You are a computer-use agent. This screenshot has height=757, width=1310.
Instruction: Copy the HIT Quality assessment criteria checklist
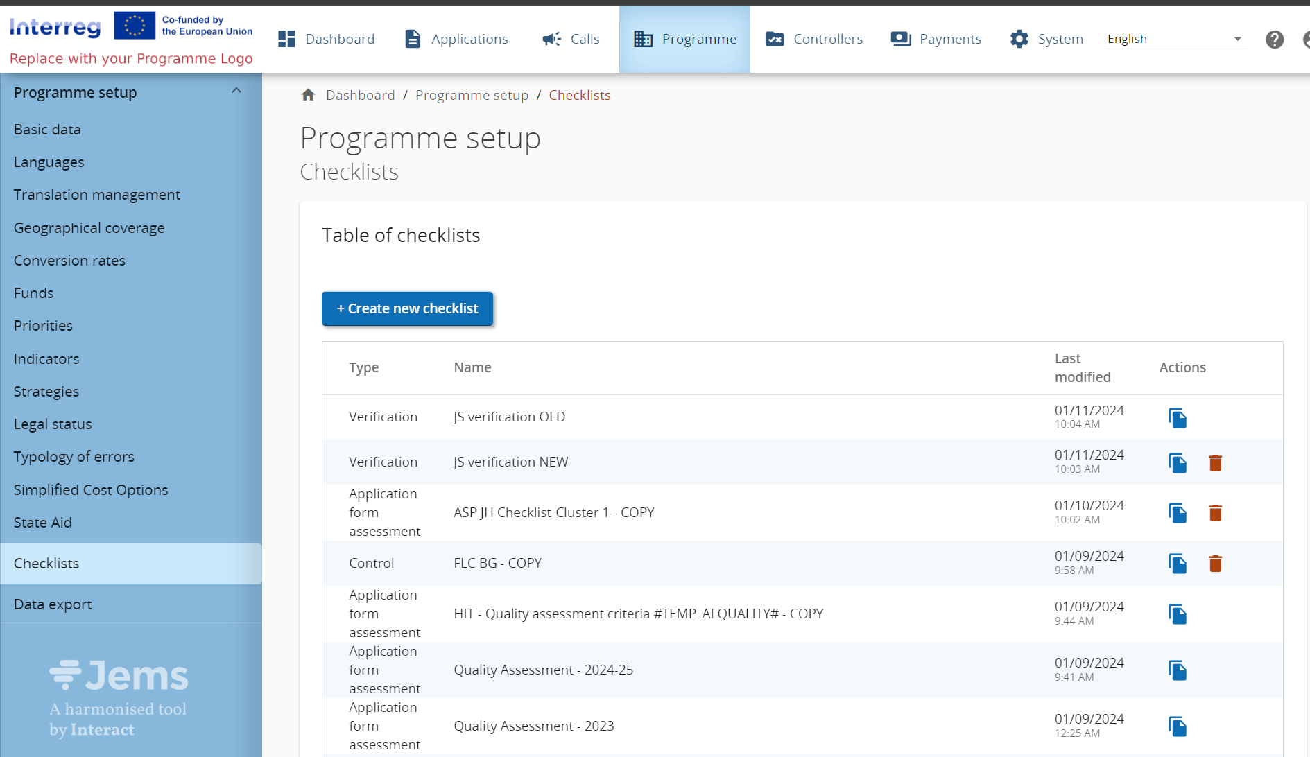click(1178, 614)
